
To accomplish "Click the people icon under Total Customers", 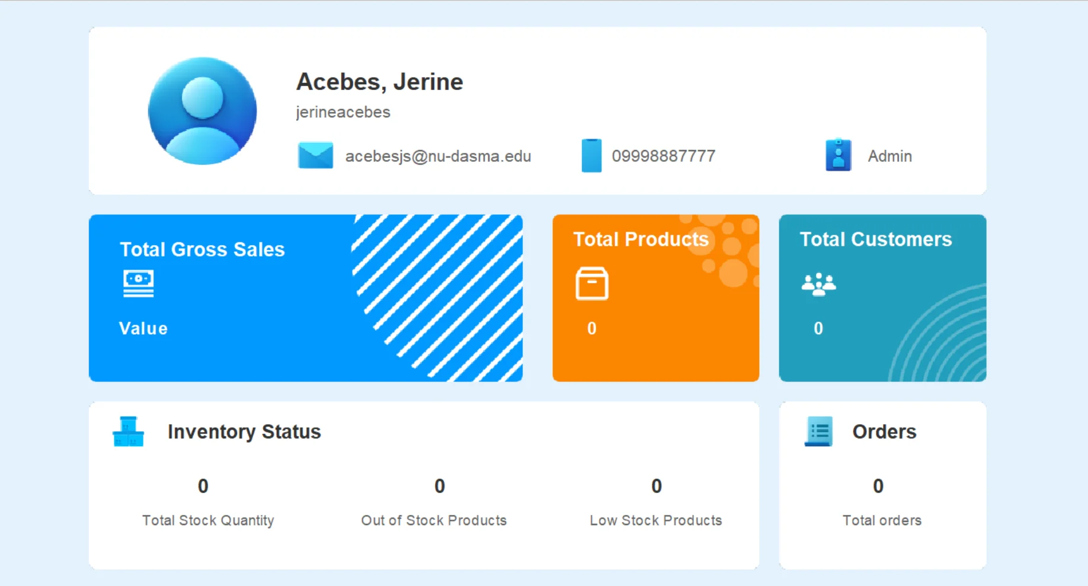I will [x=819, y=284].
